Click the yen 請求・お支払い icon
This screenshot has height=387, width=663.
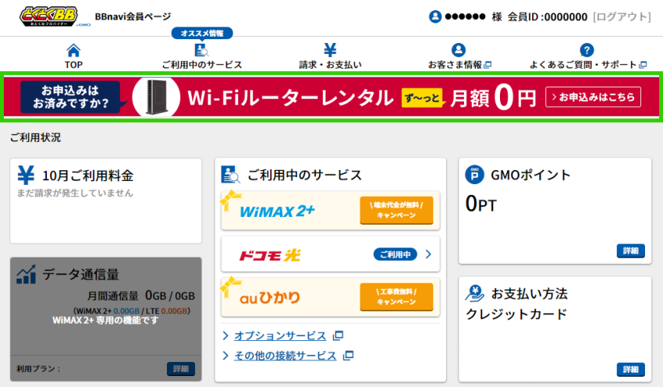330,51
